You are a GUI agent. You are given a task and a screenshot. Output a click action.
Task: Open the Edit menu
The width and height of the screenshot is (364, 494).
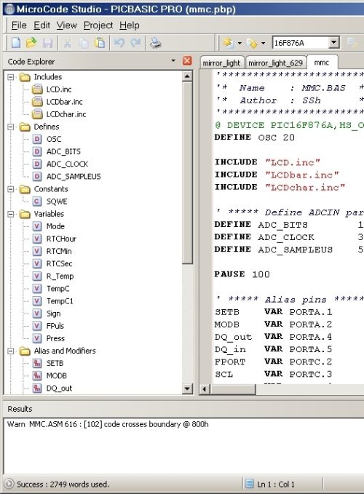[41, 25]
